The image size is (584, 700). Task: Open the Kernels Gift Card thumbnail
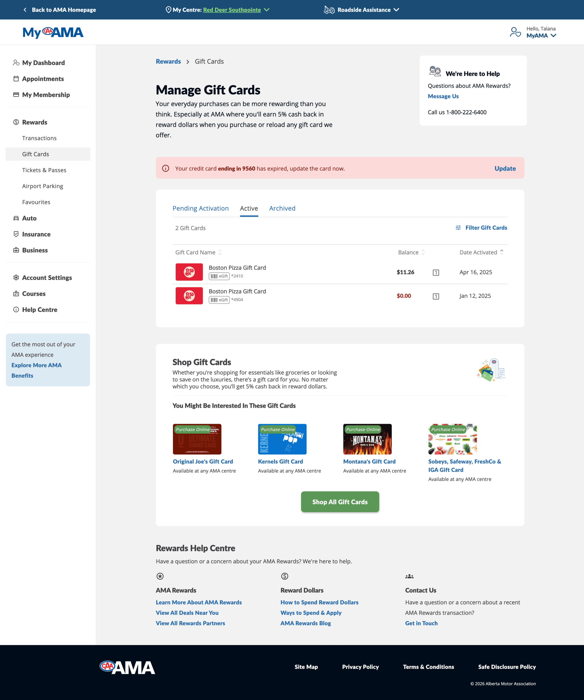pos(282,439)
